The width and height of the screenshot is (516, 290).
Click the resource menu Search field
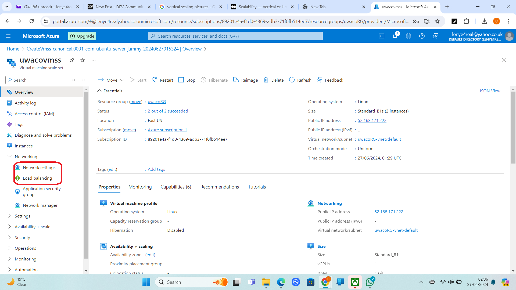click(x=37, y=80)
